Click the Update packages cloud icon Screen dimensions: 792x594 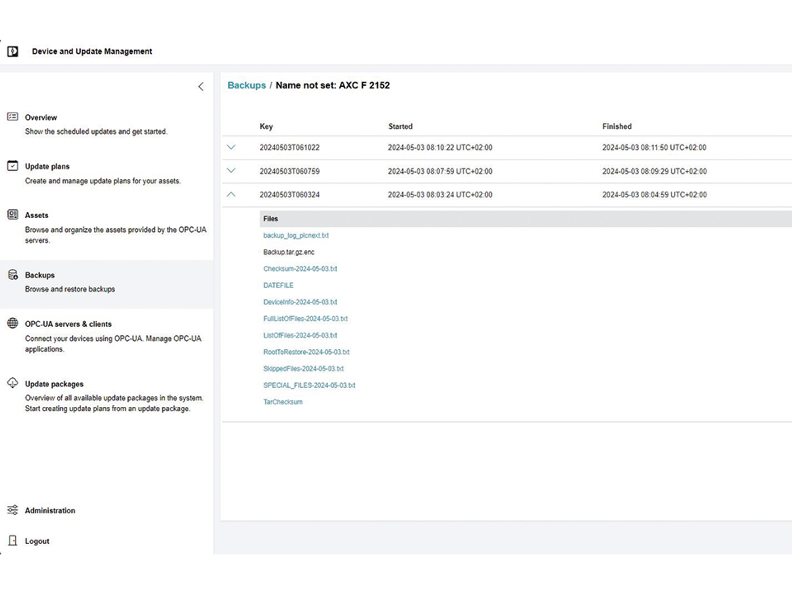coord(13,383)
